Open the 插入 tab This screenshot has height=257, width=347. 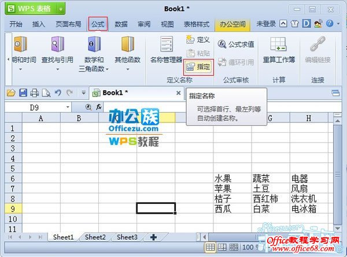[x=39, y=24]
